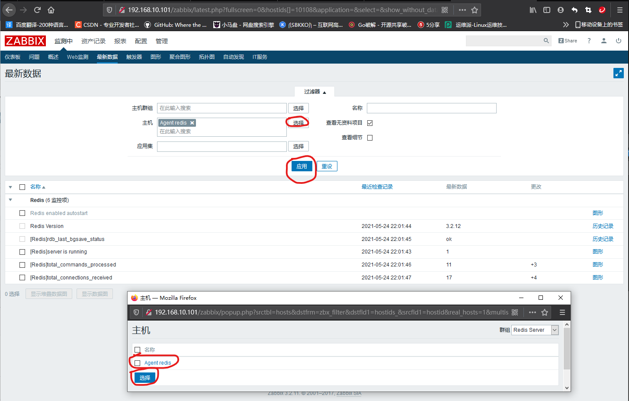Viewport: 629px width, 401px height.
Task: Open the QR code icon in main address bar
Action: click(445, 10)
